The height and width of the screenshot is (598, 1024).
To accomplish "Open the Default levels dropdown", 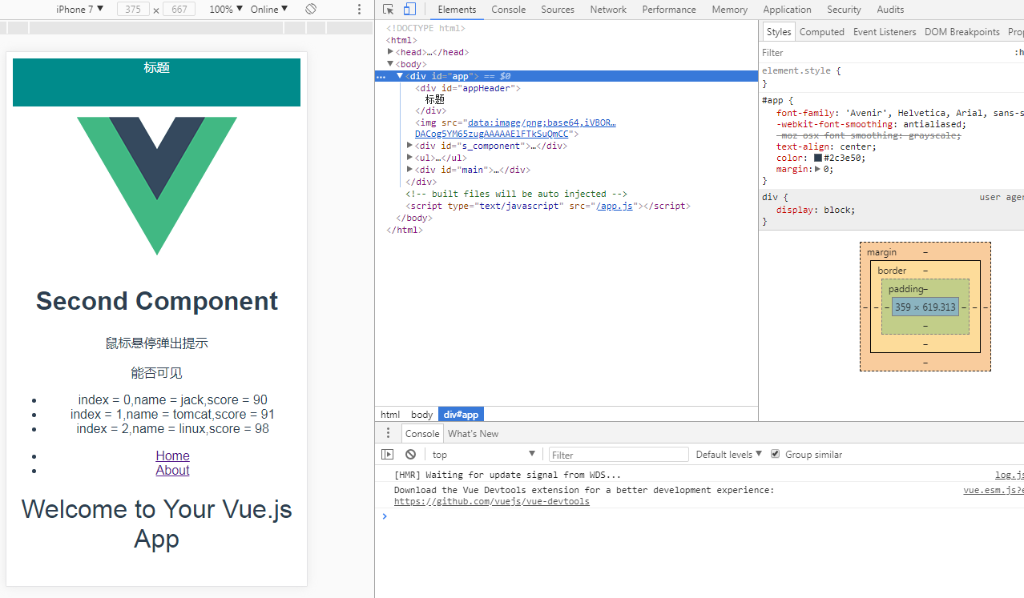I will 728,454.
